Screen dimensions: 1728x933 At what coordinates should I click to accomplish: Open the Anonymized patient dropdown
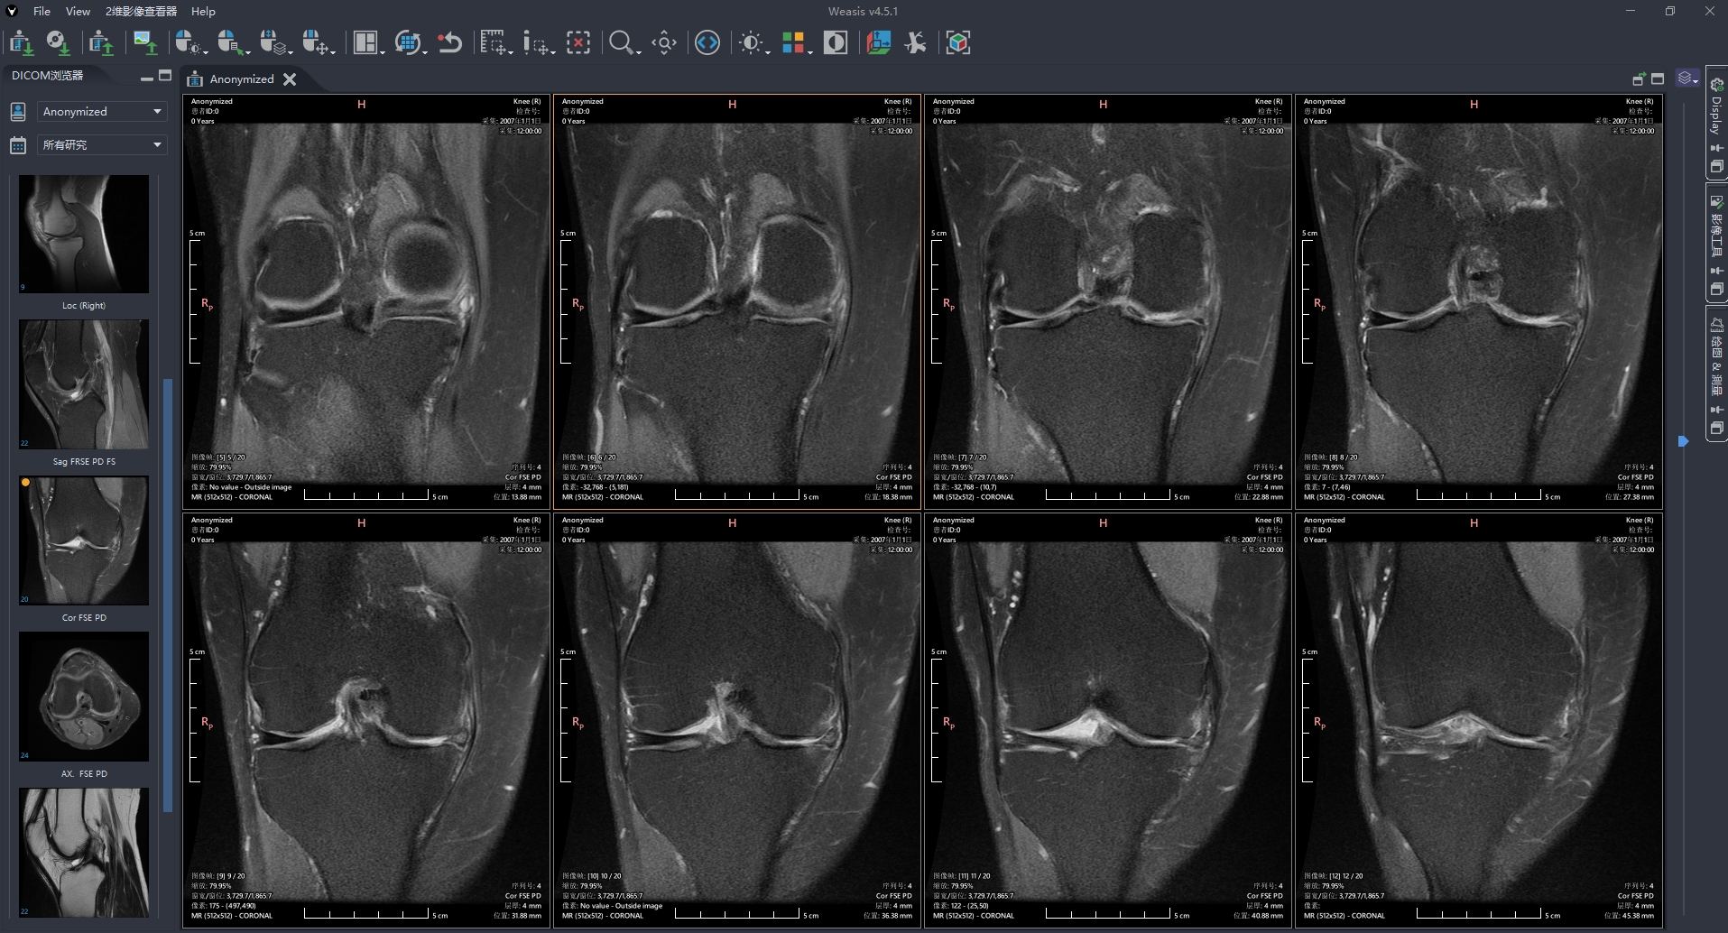[102, 111]
